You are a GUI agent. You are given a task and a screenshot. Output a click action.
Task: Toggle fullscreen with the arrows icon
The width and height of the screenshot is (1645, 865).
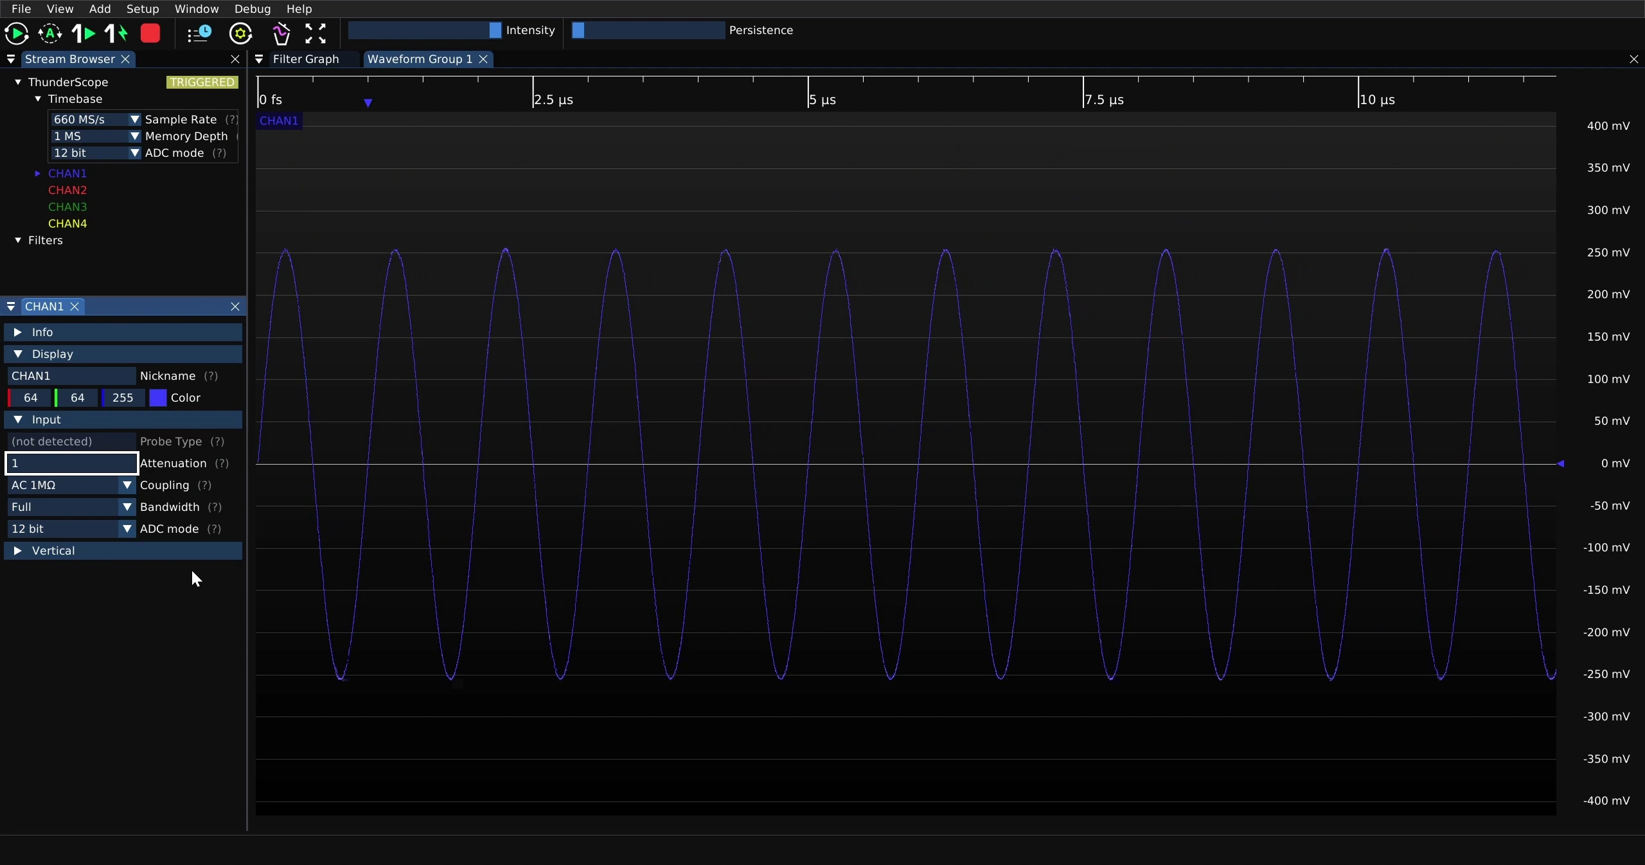(x=316, y=33)
